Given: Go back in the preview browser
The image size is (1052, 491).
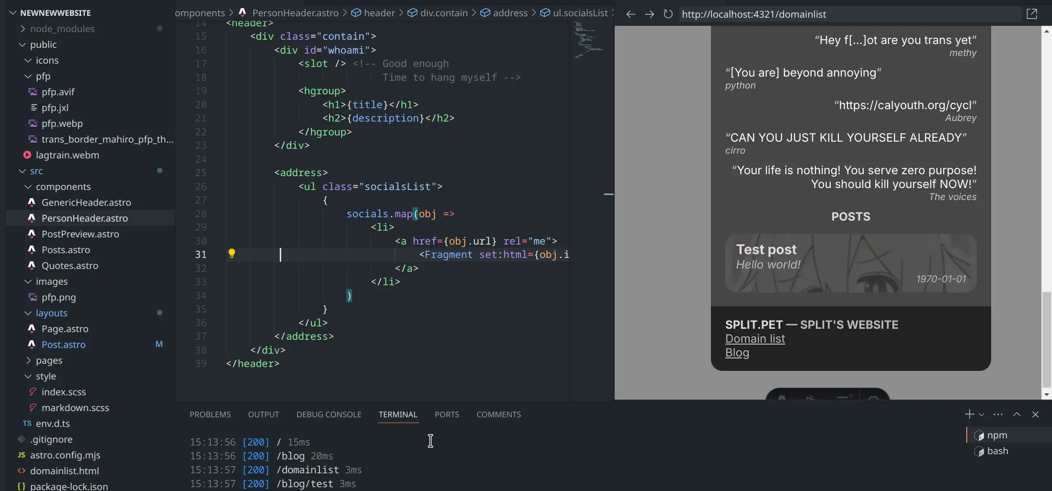Looking at the screenshot, I should click(x=630, y=14).
